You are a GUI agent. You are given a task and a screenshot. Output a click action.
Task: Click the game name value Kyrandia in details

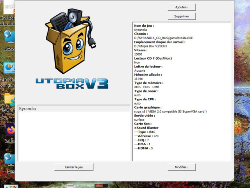[140, 30]
